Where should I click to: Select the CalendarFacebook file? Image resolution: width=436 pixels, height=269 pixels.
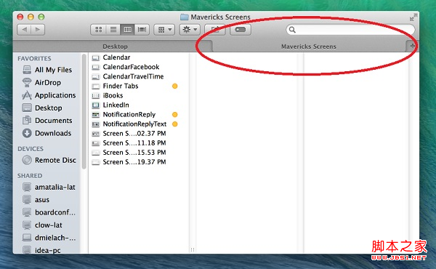tap(131, 67)
